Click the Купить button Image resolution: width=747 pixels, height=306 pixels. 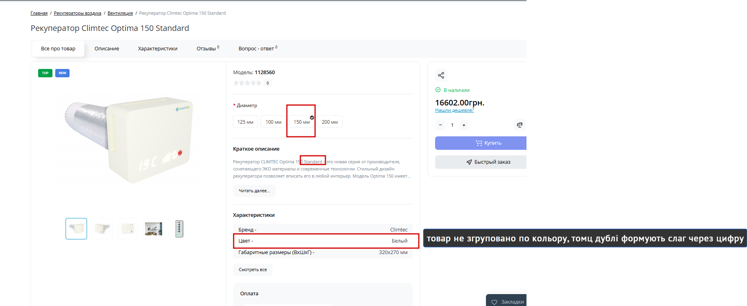[x=481, y=143]
